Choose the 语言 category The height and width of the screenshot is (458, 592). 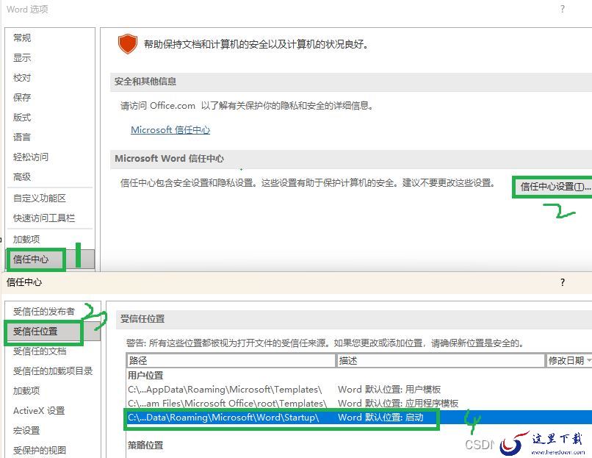pos(22,137)
